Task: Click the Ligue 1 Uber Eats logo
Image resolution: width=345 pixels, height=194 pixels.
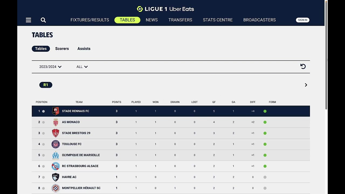Action: (165, 9)
